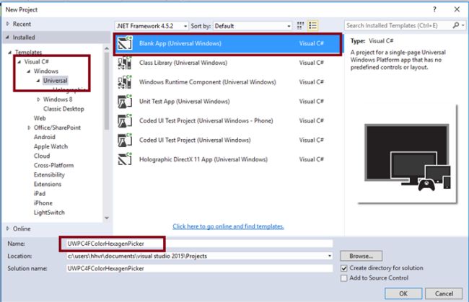Select Windows Runtime Component template name
The height and width of the screenshot is (302, 469).
pos(207,82)
